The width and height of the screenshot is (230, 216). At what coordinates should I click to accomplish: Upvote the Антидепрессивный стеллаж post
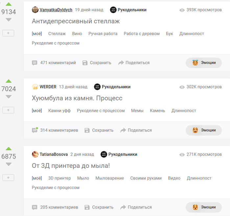point(9,4)
